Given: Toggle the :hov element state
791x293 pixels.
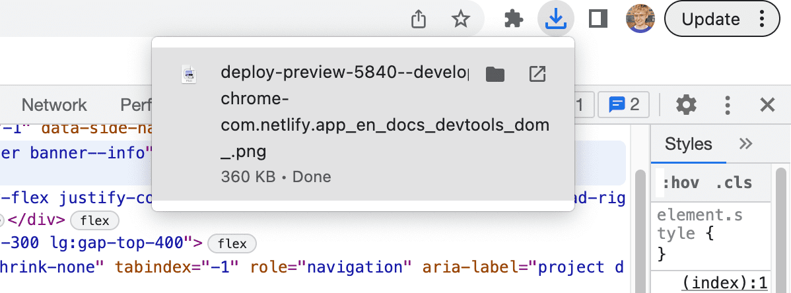Looking at the screenshot, I should point(680,183).
